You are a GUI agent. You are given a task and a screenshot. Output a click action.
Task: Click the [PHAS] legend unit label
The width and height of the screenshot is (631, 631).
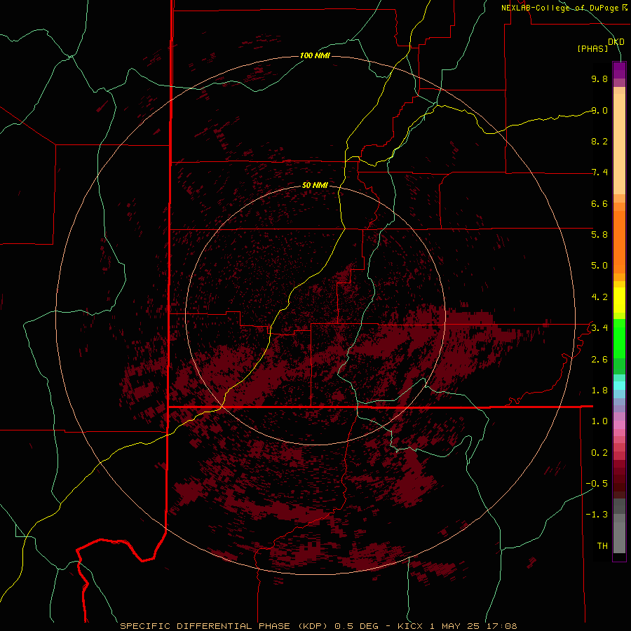click(x=592, y=49)
